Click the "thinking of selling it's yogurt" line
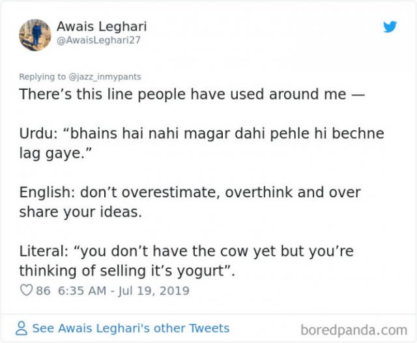This screenshot has width=417, height=343. 127,271
